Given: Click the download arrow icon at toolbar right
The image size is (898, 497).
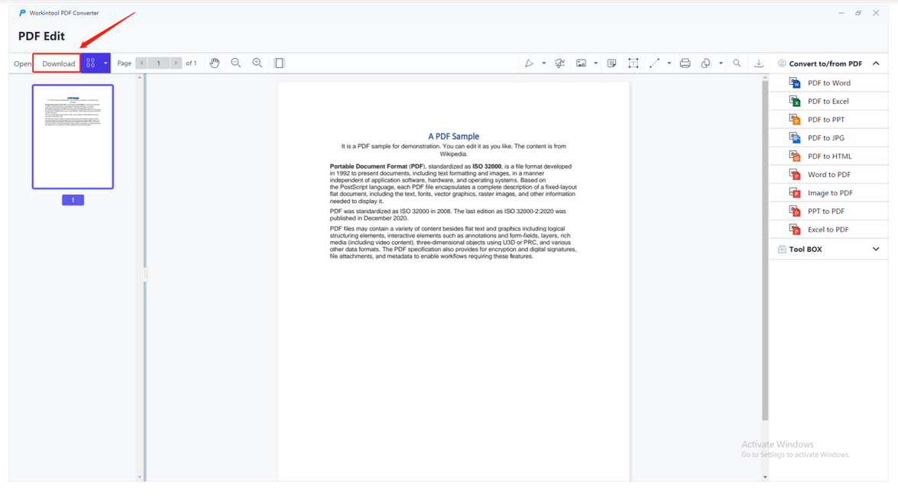Looking at the screenshot, I should pos(759,63).
